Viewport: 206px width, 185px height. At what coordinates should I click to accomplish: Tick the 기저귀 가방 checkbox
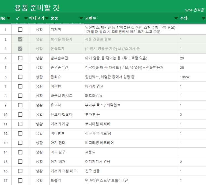click(20, 124)
